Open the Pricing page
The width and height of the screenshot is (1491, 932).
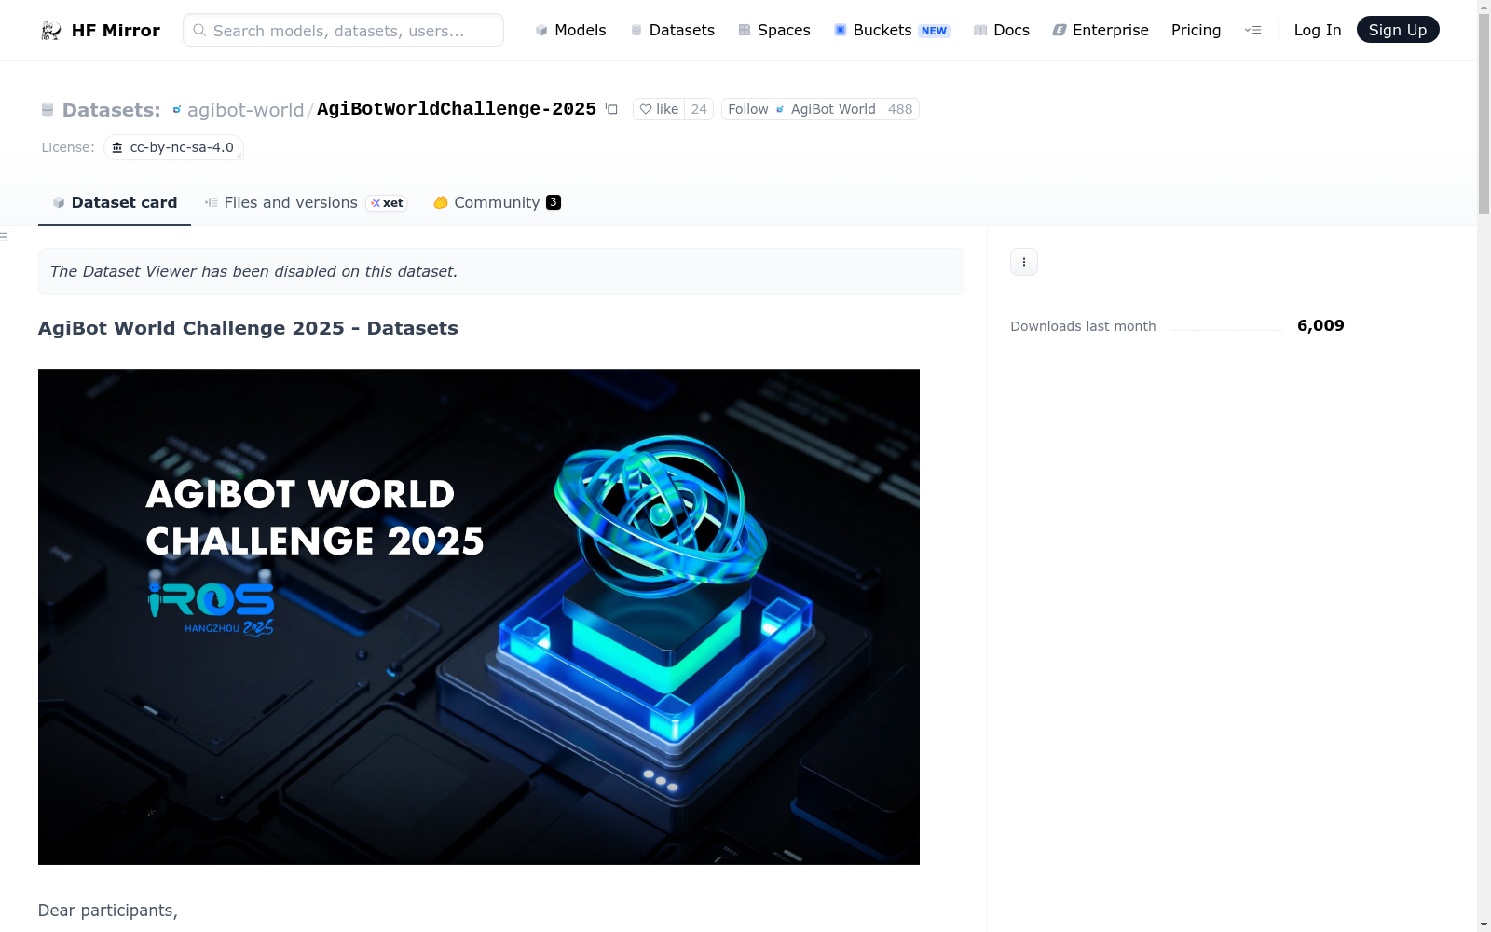point(1196,30)
